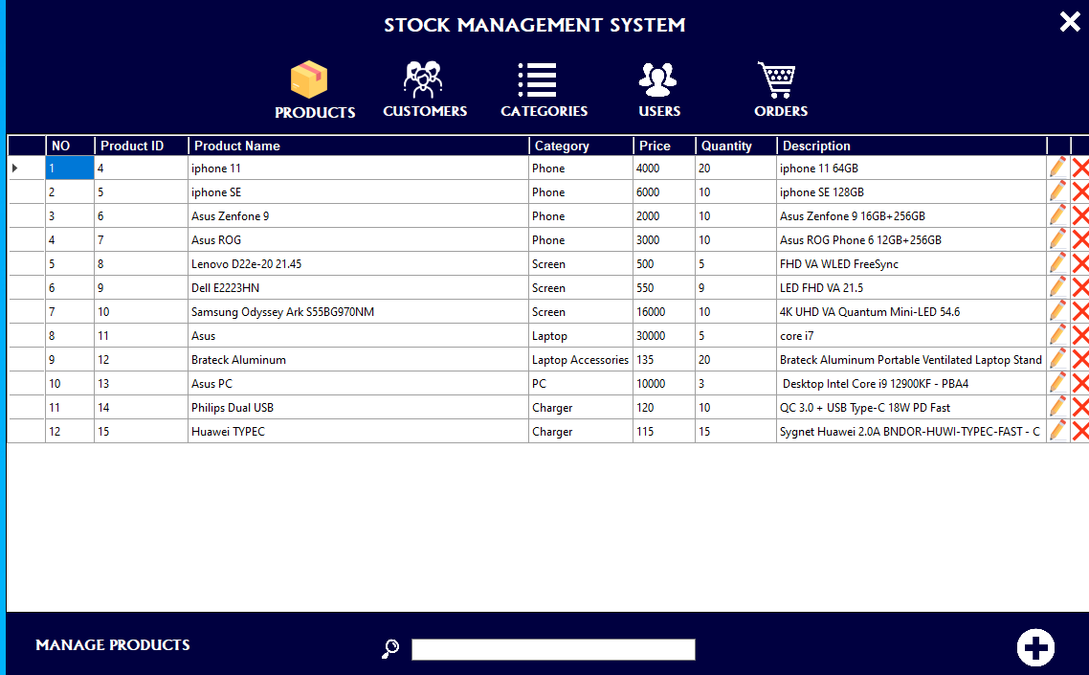Click the Product Name column header
The height and width of the screenshot is (675, 1089).
point(358,146)
